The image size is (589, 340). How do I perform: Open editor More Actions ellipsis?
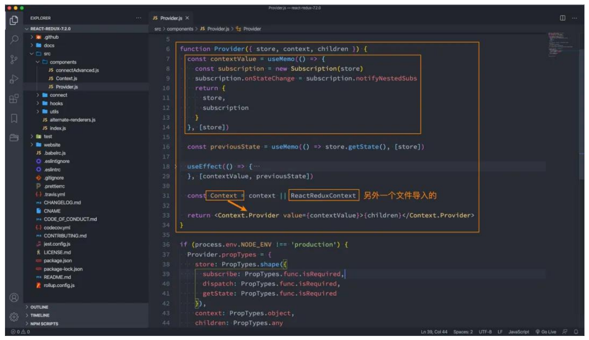tap(575, 18)
